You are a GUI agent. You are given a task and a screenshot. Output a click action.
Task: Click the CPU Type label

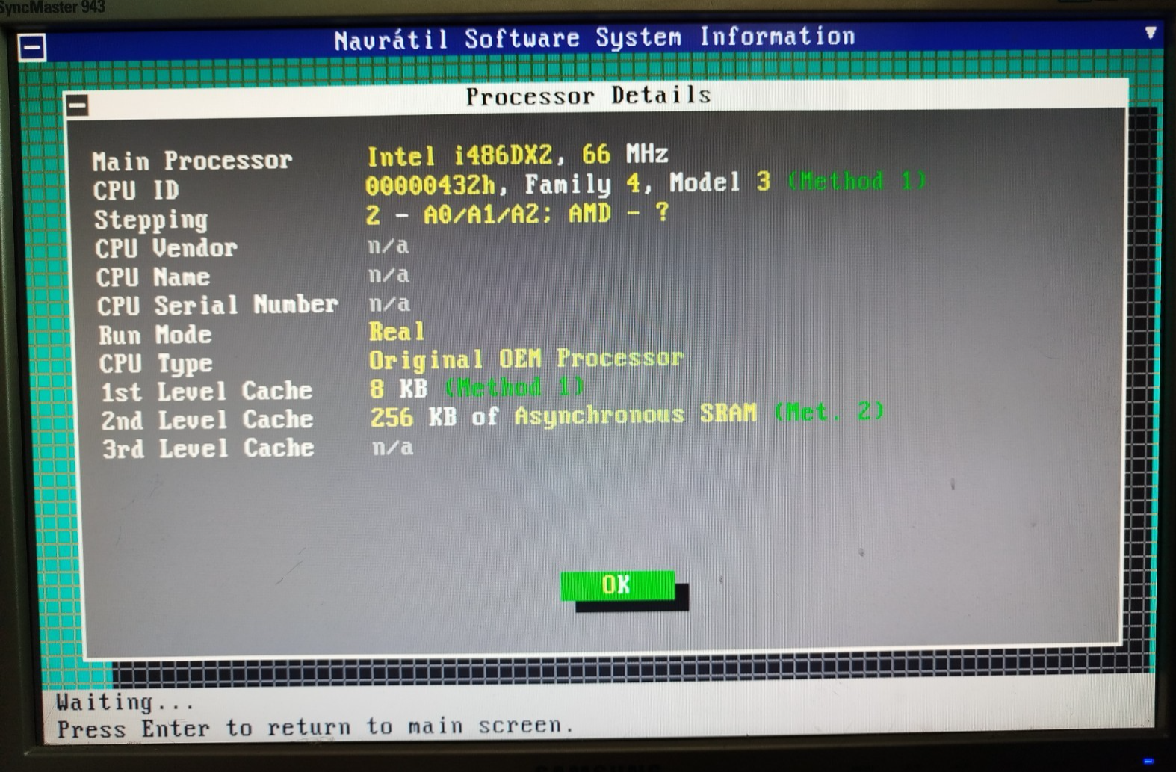pyautogui.click(x=155, y=363)
